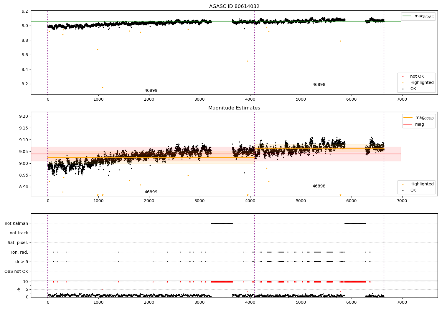Click the 7000 x-tick under the top plot
The image size is (442, 309).
(x=402, y=99)
